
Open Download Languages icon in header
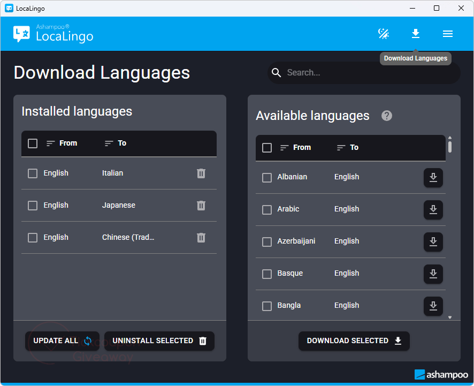coord(416,34)
